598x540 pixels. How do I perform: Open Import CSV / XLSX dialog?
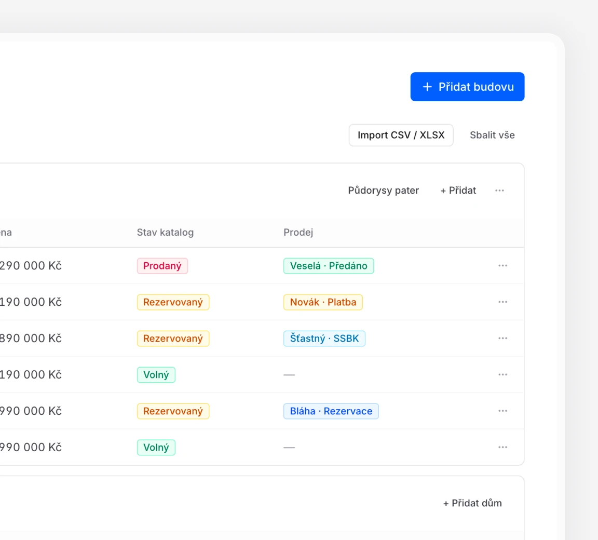401,135
